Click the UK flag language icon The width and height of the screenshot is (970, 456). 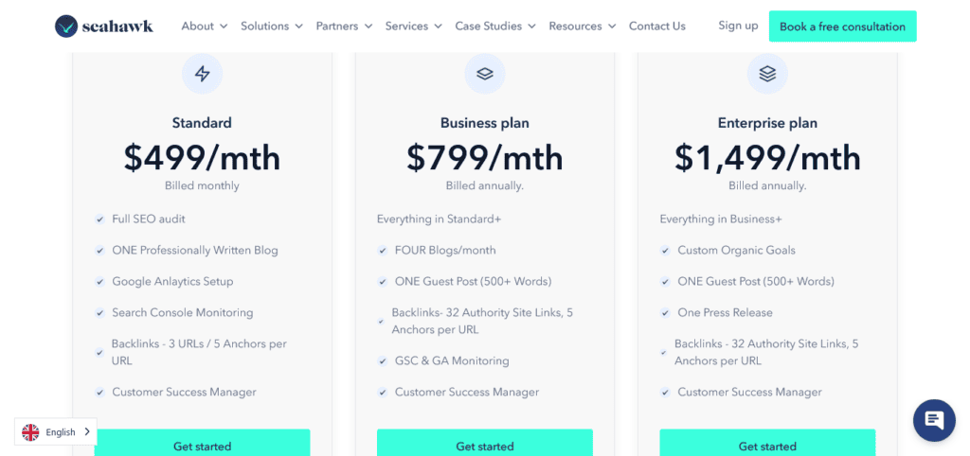(31, 432)
